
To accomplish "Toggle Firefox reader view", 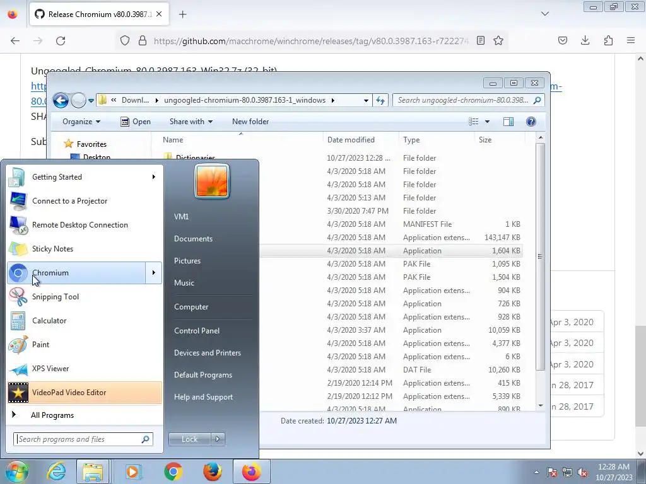I will 480,41.
